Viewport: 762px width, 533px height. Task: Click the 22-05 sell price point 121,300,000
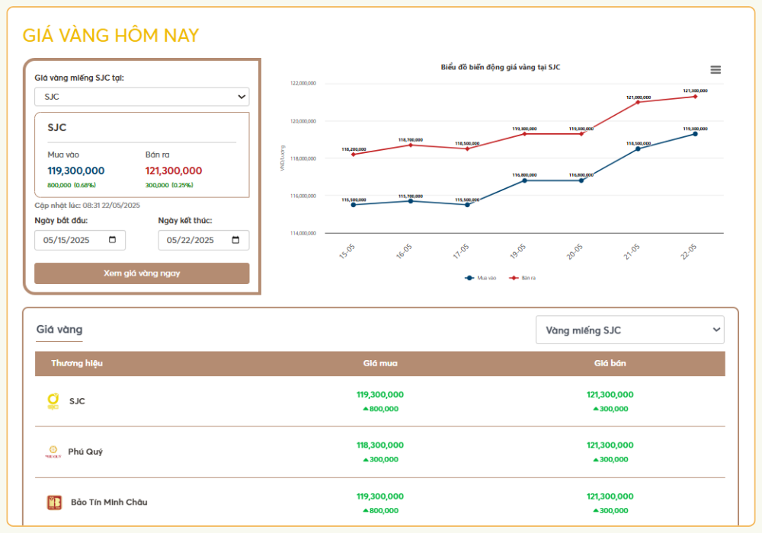(695, 97)
